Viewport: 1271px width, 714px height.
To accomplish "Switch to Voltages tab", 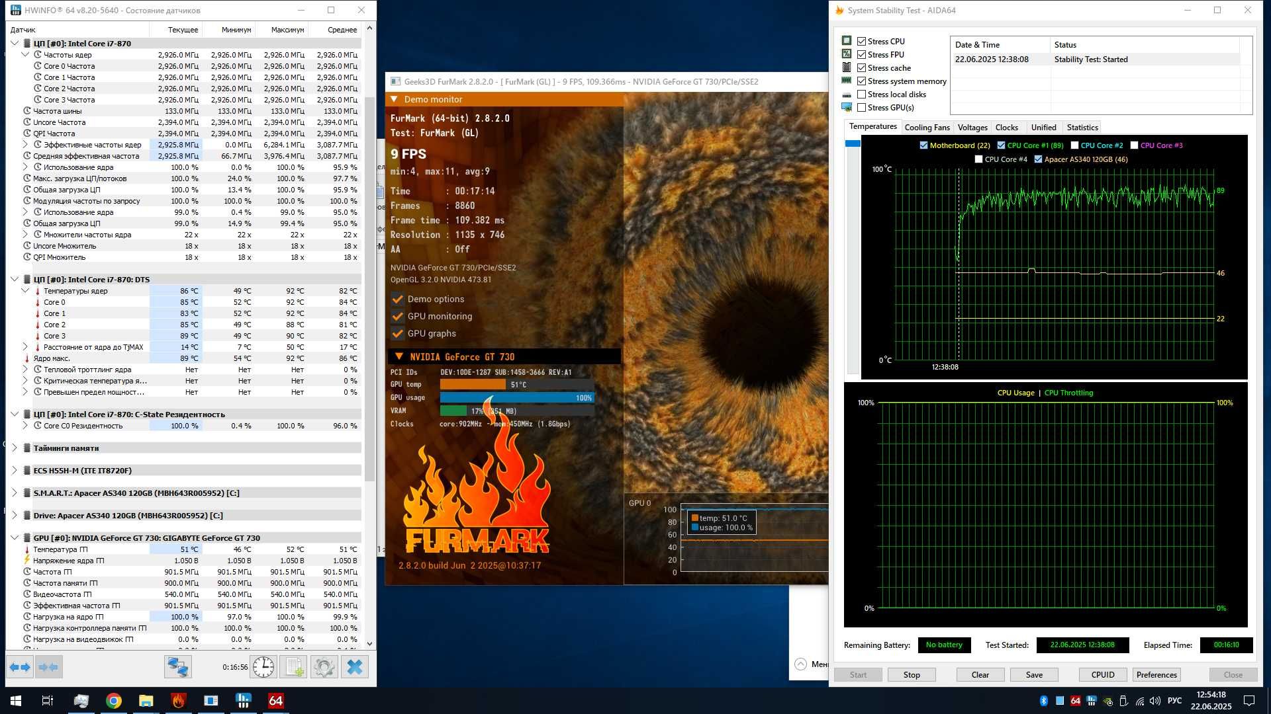I will pyautogui.click(x=972, y=128).
